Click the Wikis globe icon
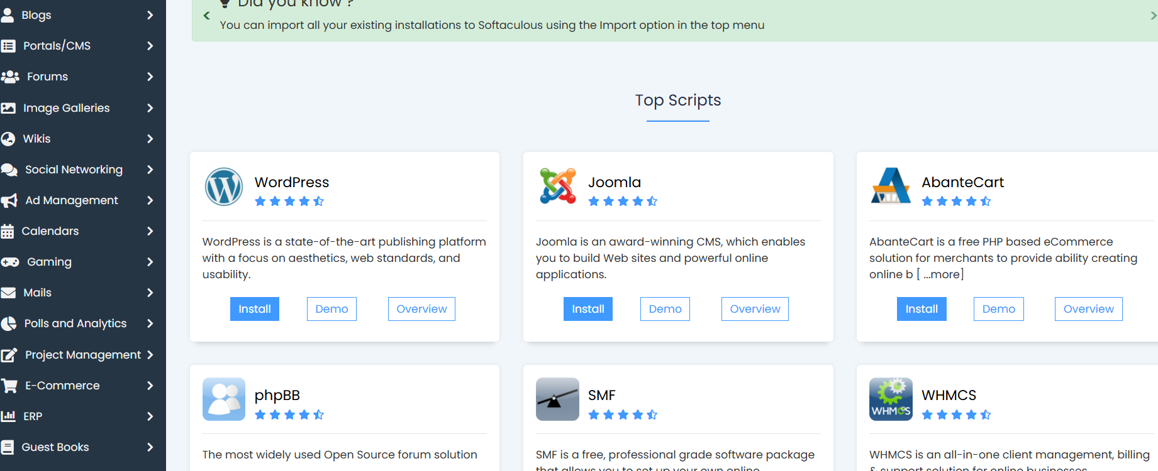 coord(8,139)
